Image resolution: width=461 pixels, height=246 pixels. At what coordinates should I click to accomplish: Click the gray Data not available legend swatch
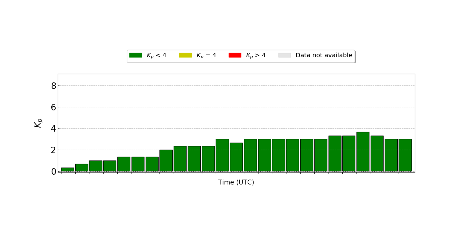coord(284,55)
